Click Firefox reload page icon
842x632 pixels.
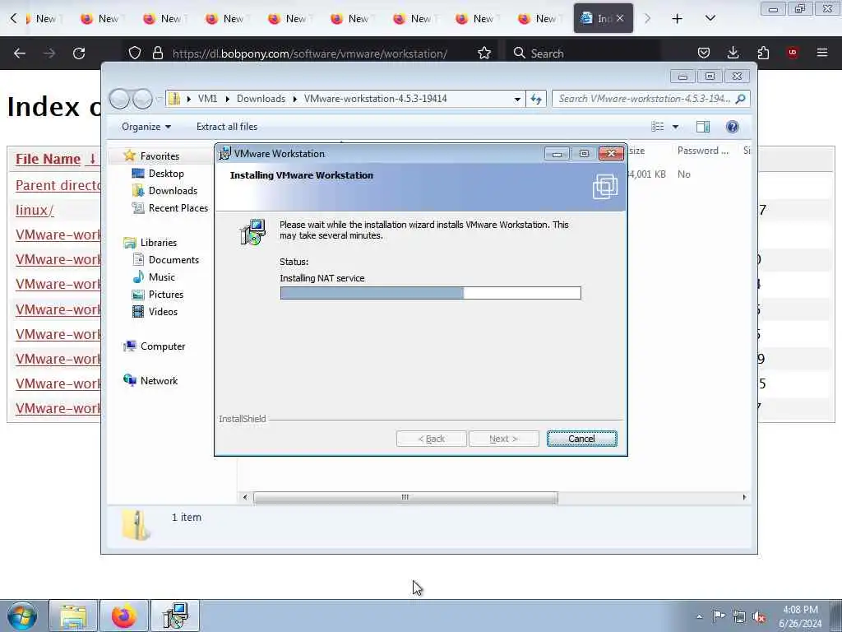[79, 53]
